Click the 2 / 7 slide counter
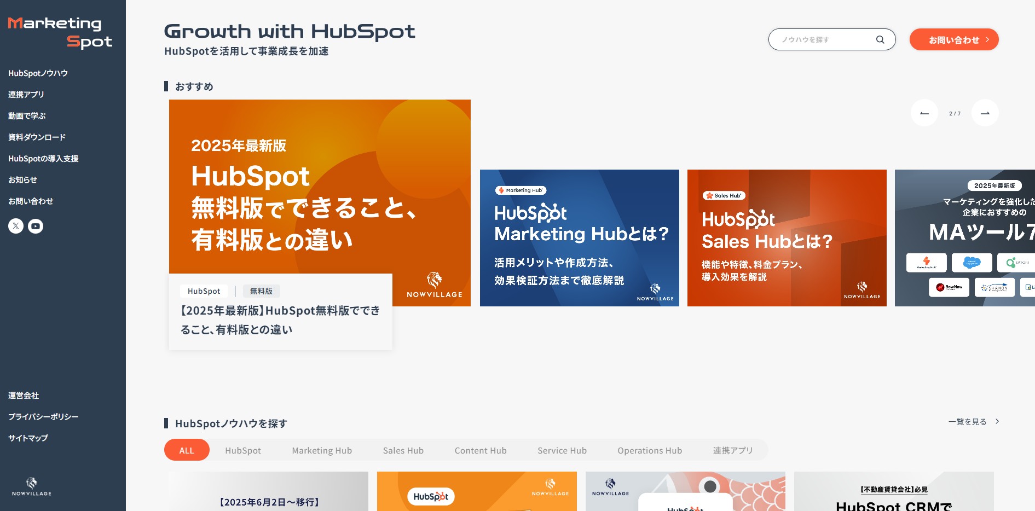 (955, 114)
